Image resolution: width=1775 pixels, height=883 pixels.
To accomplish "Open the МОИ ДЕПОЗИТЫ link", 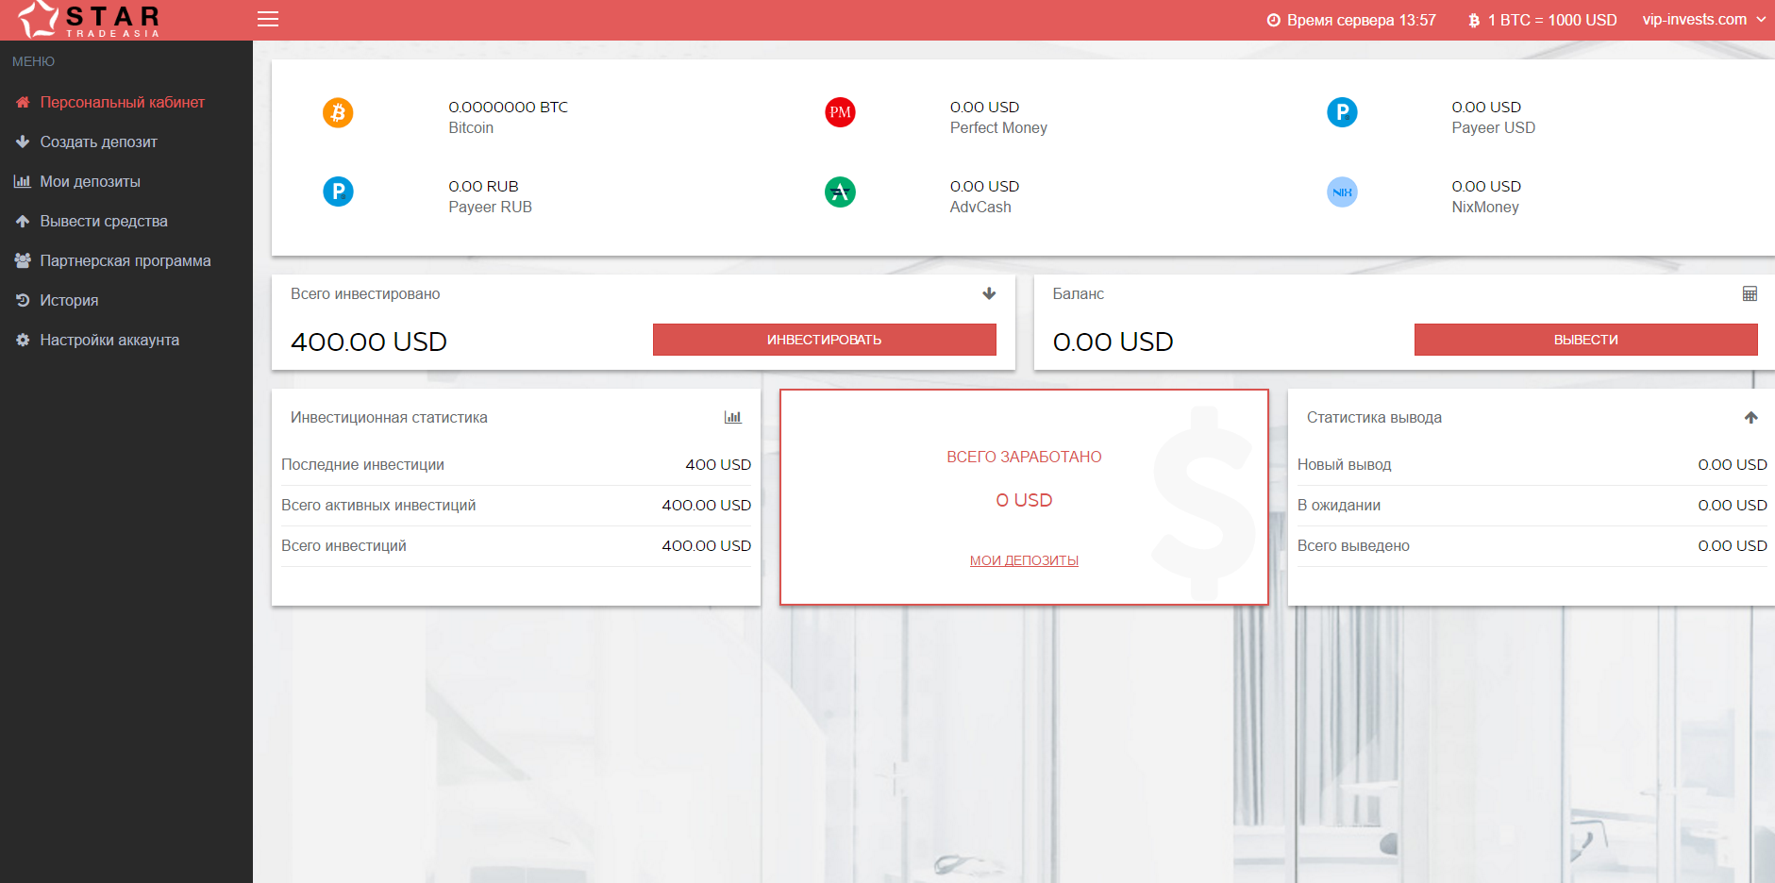I will [x=1025, y=559].
